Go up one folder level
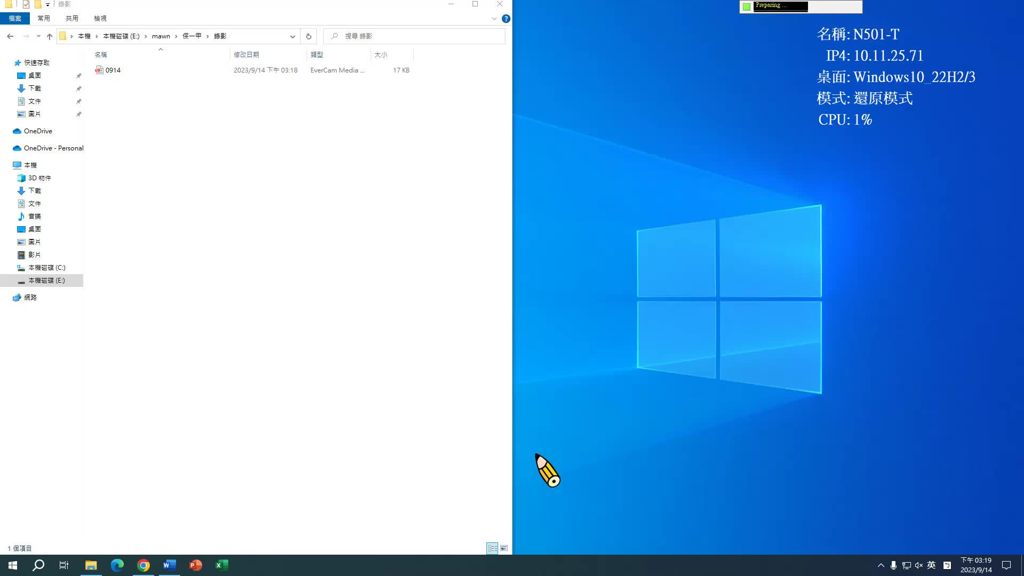 pyautogui.click(x=50, y=36)
